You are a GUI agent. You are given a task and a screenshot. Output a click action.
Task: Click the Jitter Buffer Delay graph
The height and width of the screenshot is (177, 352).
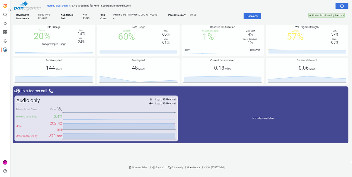coord(119,136)
